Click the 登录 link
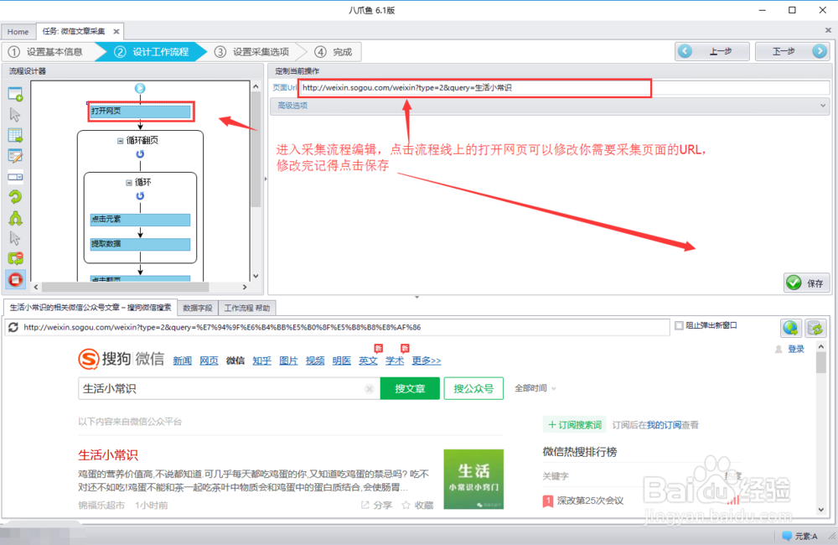This screenshot has width=838, height=545. point(796,349)
